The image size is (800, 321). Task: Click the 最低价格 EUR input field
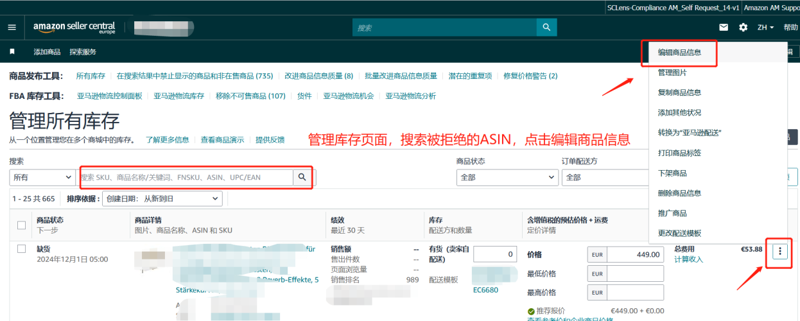(x=636, y=273)
